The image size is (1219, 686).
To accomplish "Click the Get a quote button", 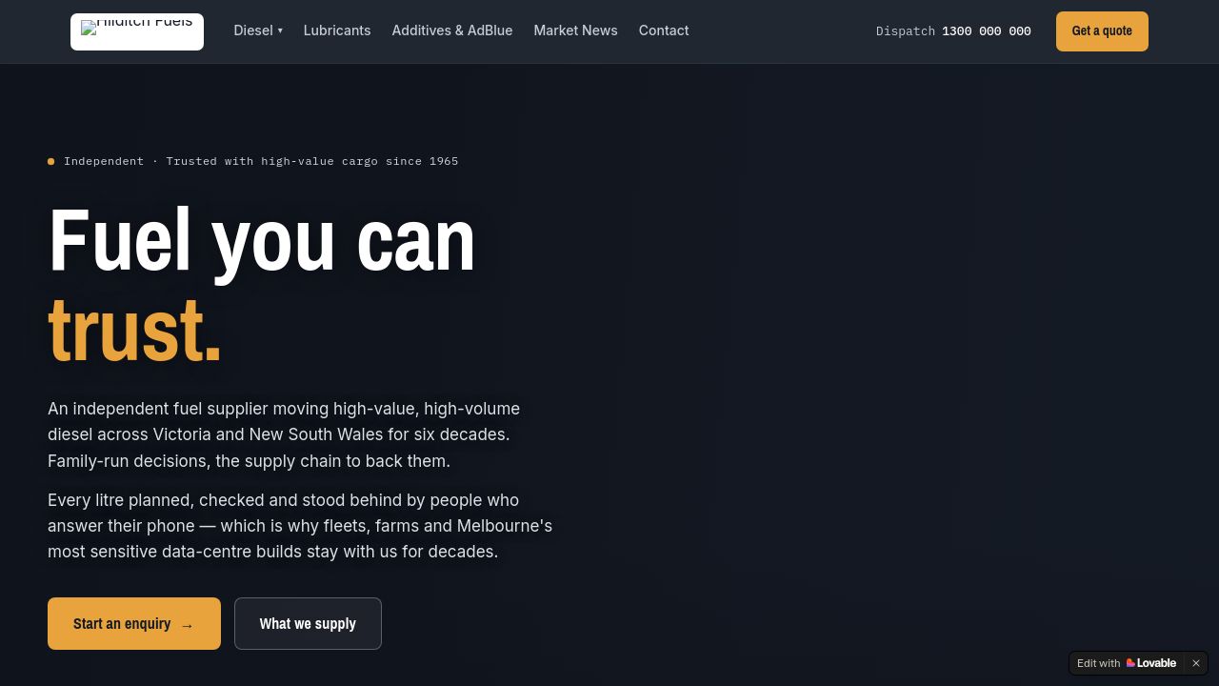I will (1102, 31).
